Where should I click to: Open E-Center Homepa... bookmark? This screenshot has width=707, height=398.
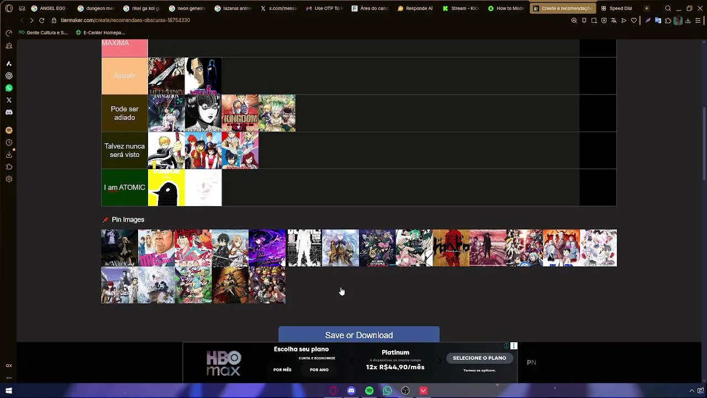99,33
